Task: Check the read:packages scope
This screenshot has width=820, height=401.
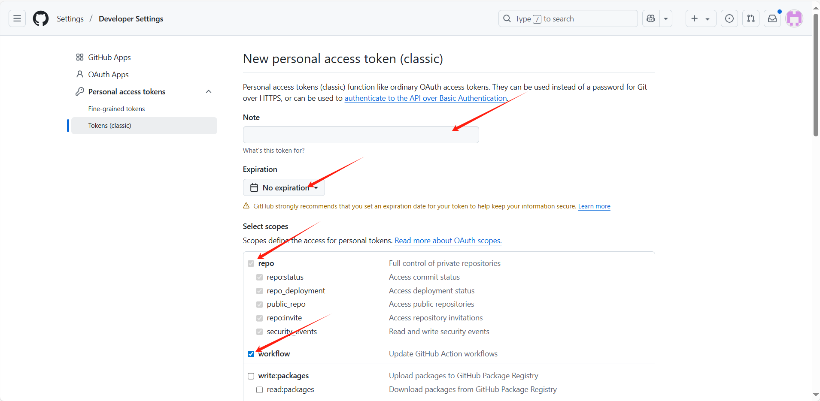Action: [260, 390]
